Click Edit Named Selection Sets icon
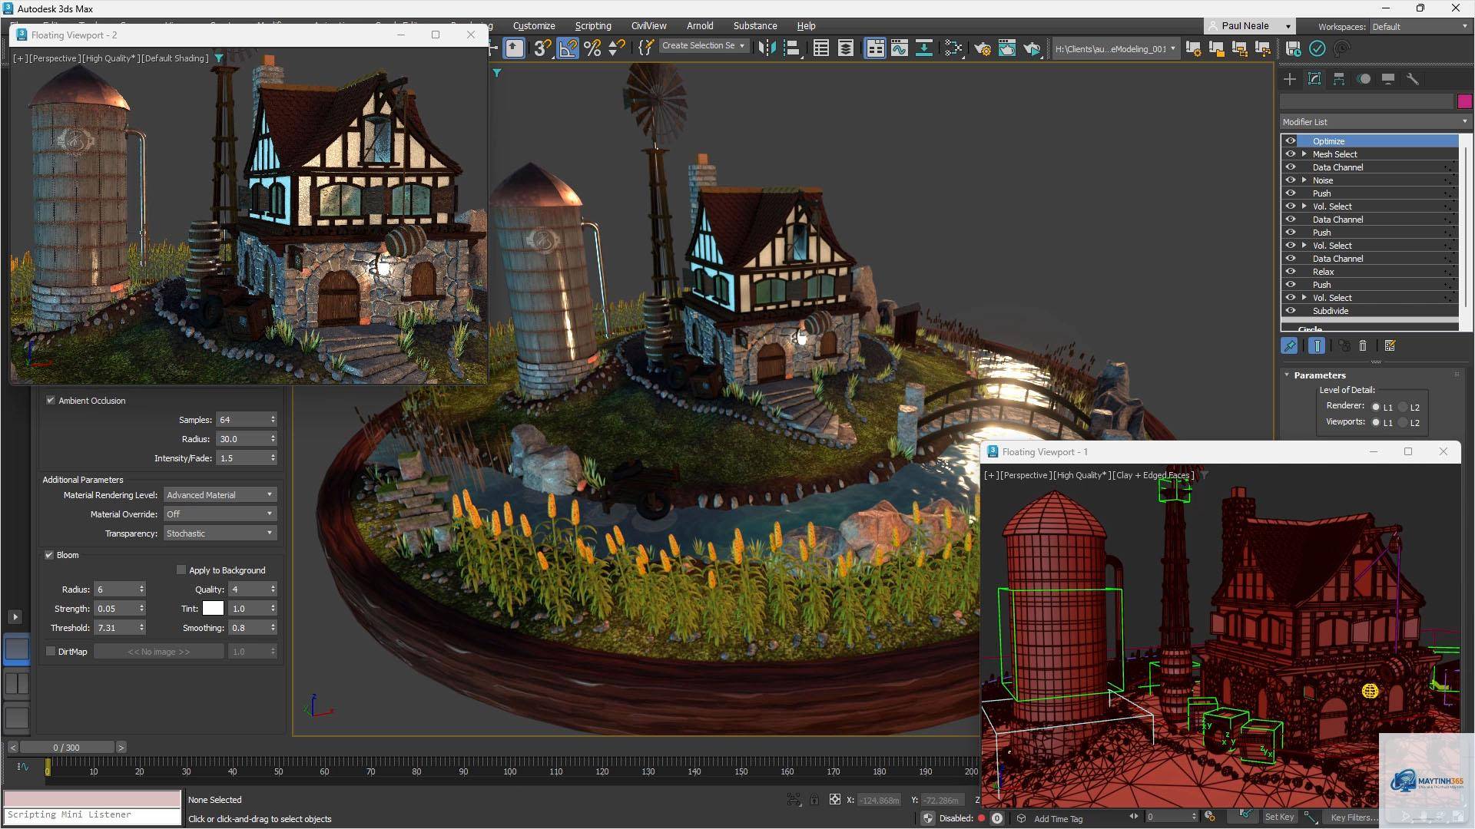The width and height of the screenshot is (1475, 829). pyautogui.click(x=646, y=48)
